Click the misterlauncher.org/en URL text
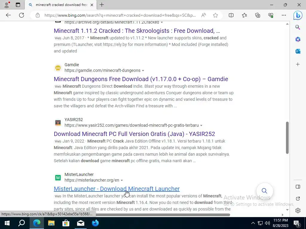306x229 pixels. point(92,180)
